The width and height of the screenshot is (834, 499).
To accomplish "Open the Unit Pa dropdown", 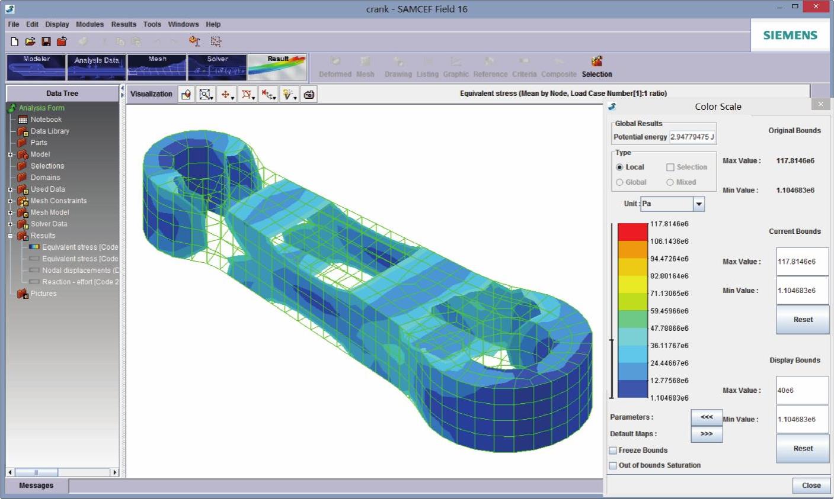I will coord(699,204).
